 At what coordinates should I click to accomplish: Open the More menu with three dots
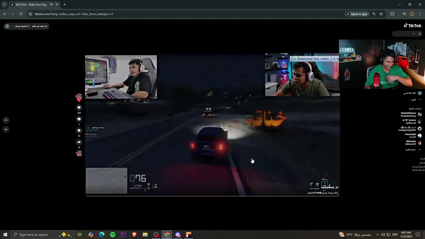(x=413, y=100)
